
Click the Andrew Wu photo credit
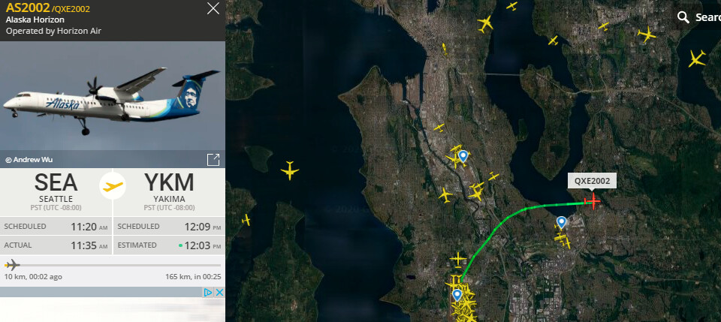29,160
